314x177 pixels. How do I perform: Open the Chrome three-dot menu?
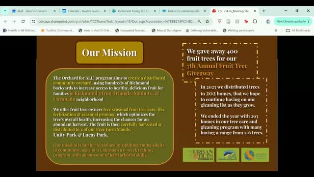(x=309, y=21)
